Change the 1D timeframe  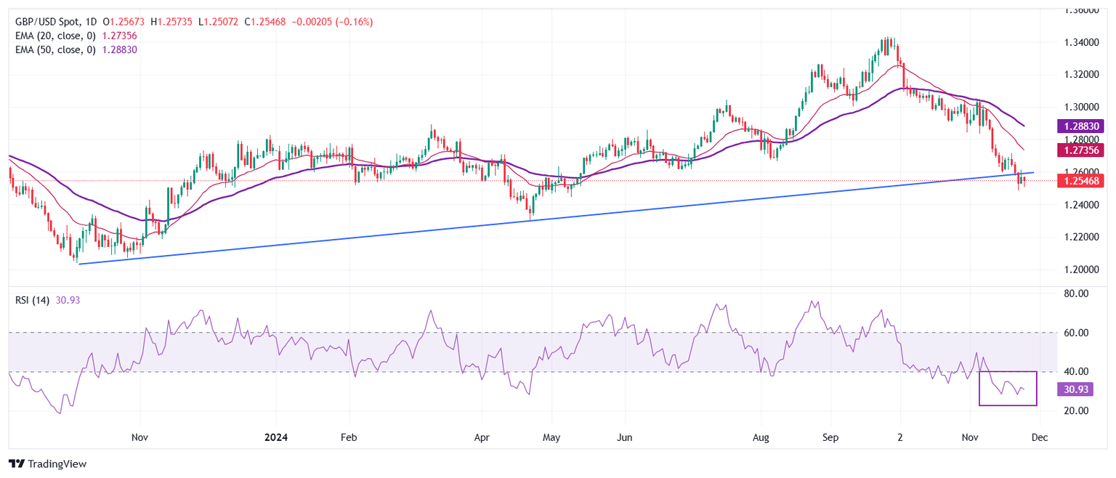pos(92,21)
